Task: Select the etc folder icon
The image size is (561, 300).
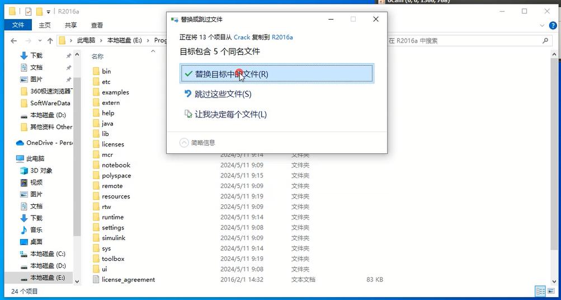Action: 96,82
